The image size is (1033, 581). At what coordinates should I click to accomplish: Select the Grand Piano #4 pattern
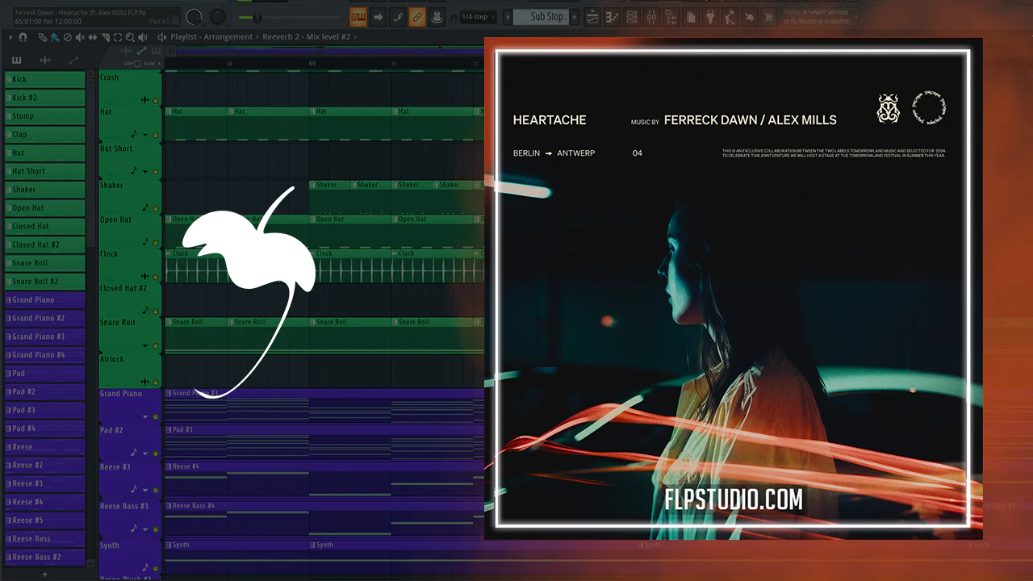(x=45, y=355)
